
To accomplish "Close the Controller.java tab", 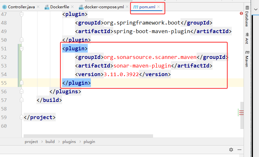I will [x=38, y=7].
